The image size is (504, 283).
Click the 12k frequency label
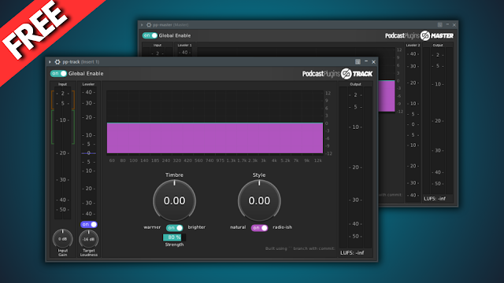click(318, 160)
